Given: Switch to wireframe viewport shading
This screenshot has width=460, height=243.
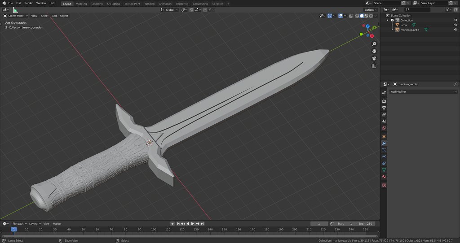Looking at the screenshot, I should tap(357, 16).
